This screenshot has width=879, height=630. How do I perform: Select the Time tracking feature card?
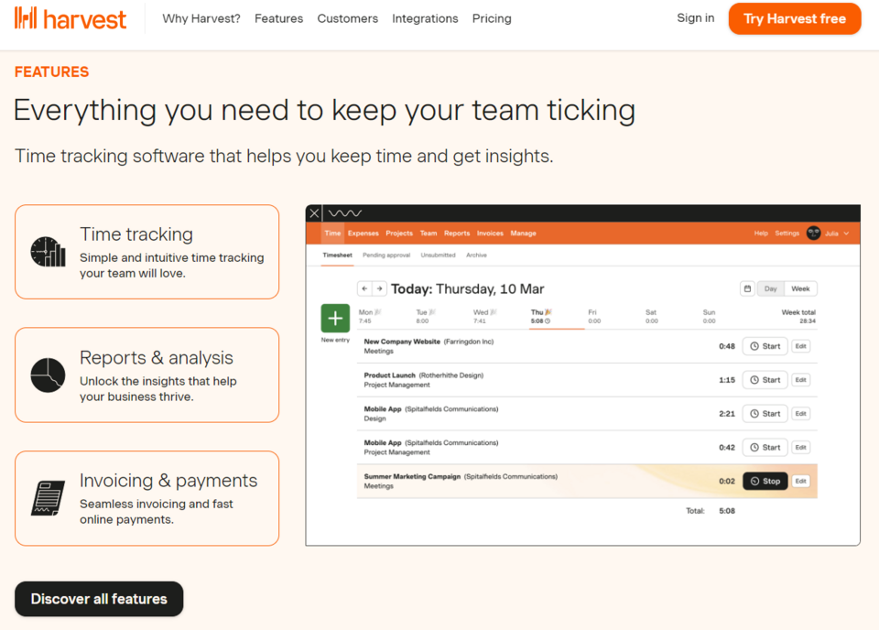tap(146, 252)
